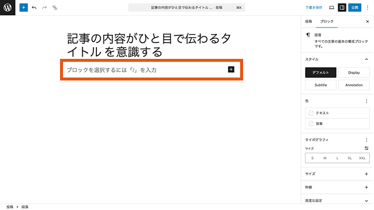Choose font size XXL

pyautogui.click(x=362, y=158)
